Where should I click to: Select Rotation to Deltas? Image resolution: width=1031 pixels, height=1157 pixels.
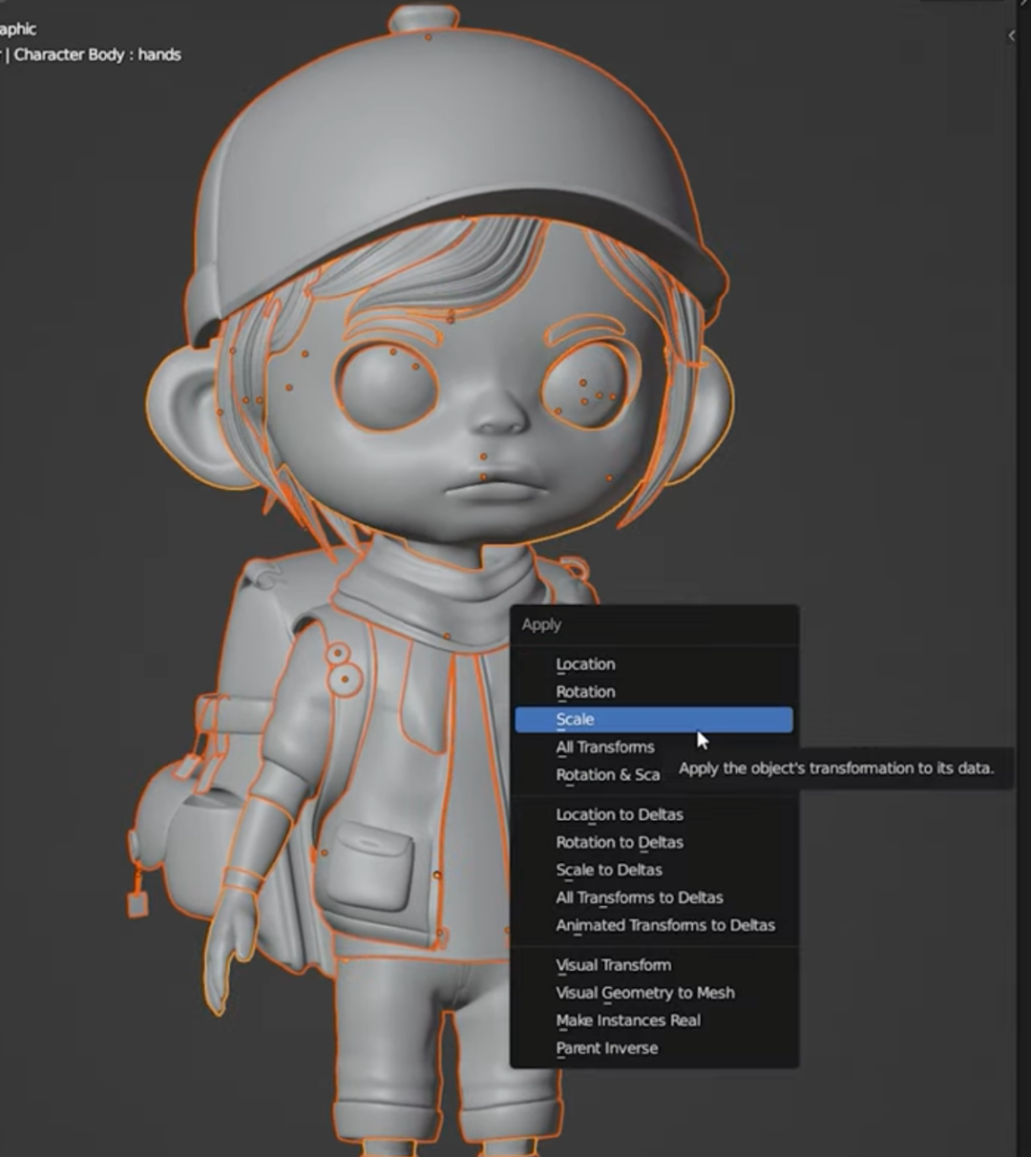coord(619,842)
